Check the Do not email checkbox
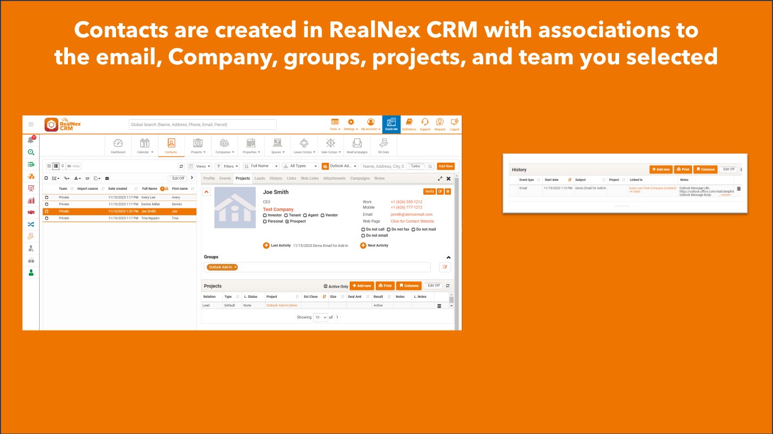This screenshot has width=773, height=434. [x=363, y=236]
